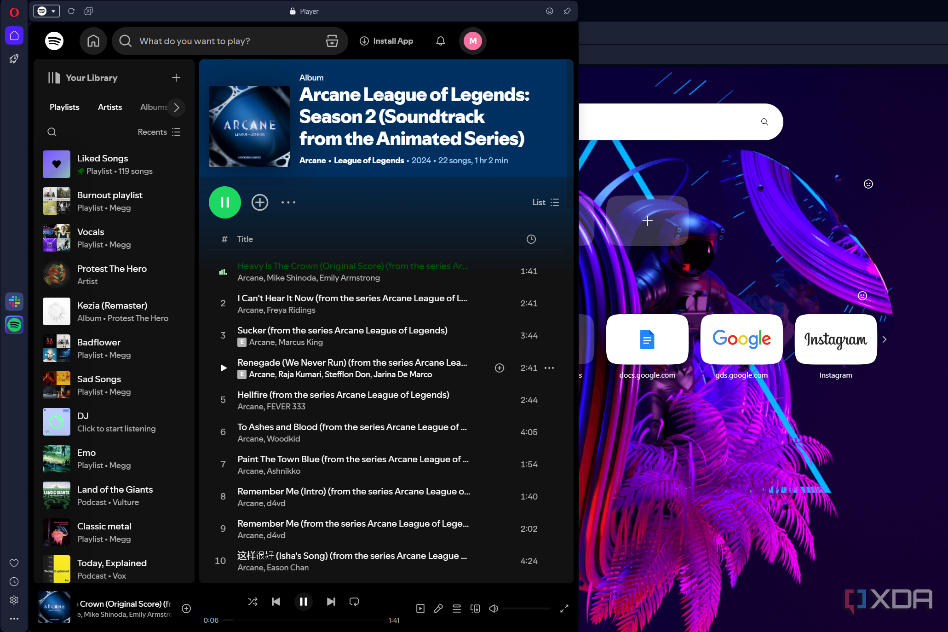Reload the Player panel

[71, 11]
